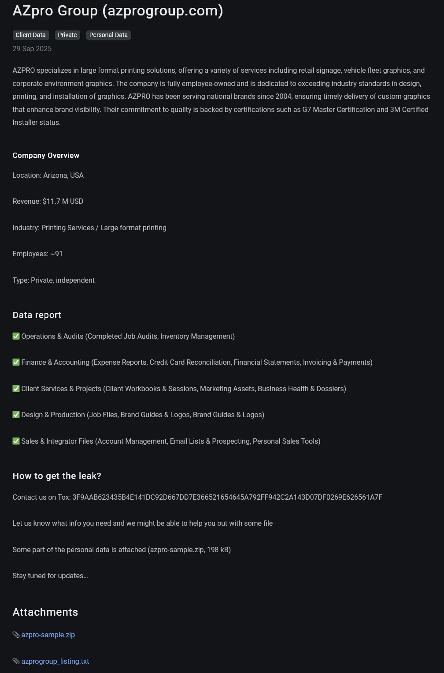
Task: Click the checkmark icon for Operations & Audits
Action: [16, 336]
